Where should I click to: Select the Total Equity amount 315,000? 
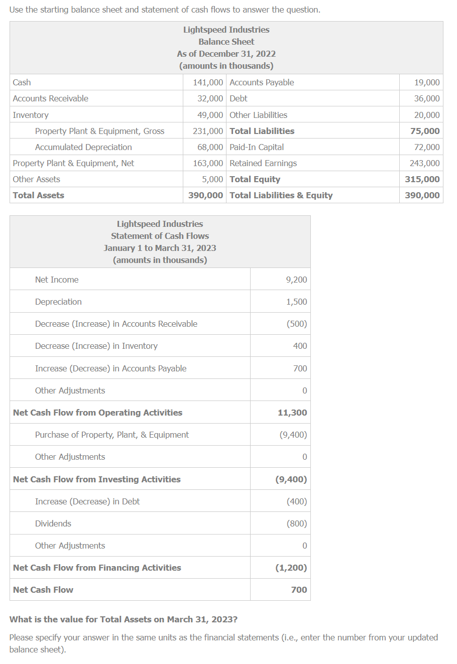(x=427, y=179)
